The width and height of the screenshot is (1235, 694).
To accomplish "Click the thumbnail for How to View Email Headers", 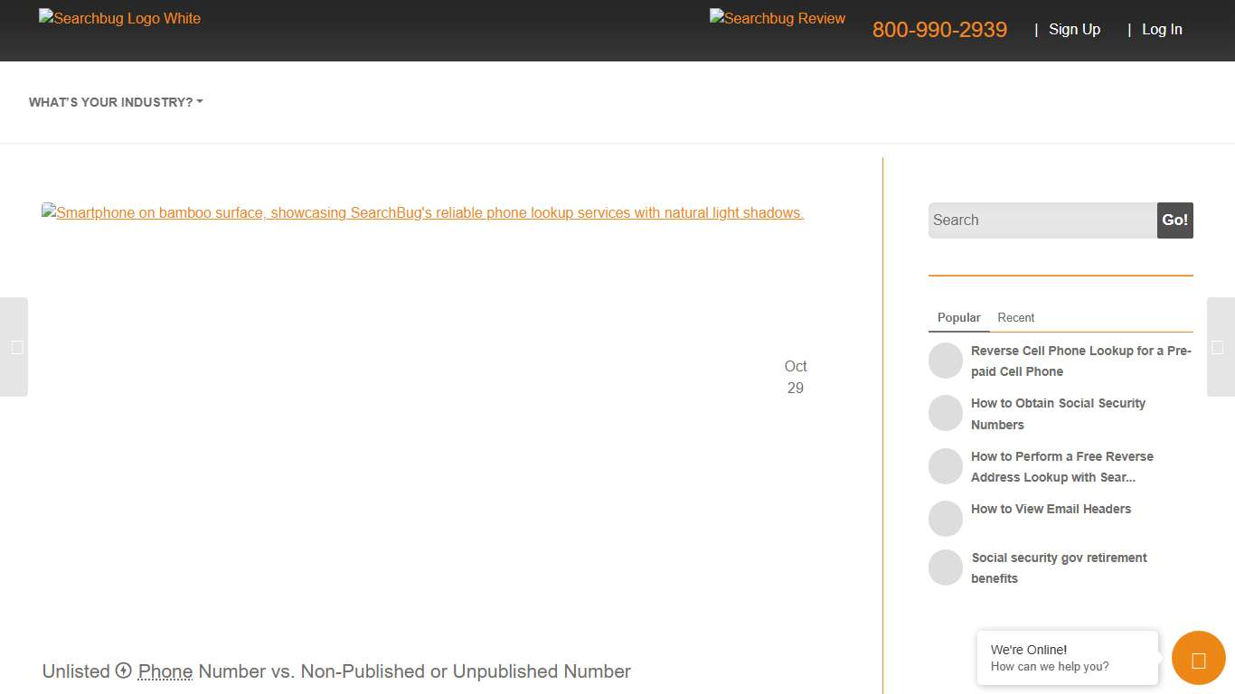I will 946,518.
